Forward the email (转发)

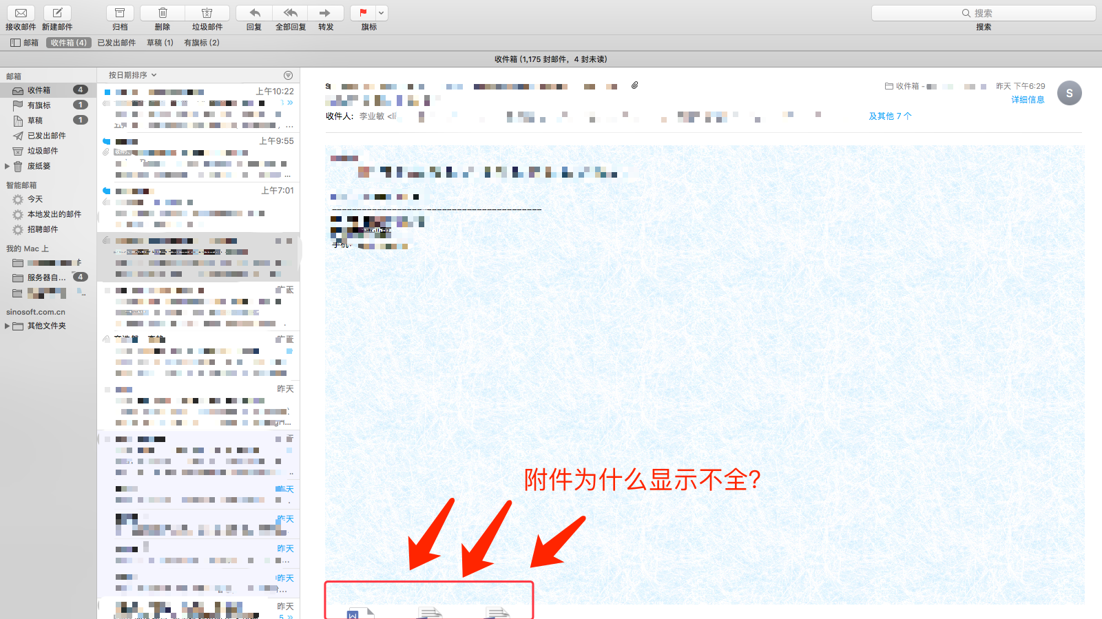click(x=326, y=13)
